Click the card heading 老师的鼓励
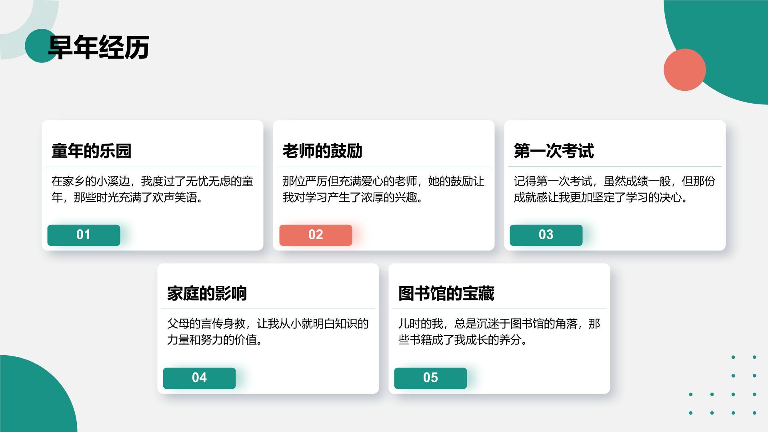Image resolution: width=768 pixels, height=432 pixels. [322, 151]
